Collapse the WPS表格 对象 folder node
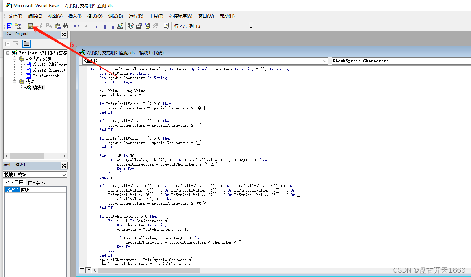The image size is (471, 277). [15, 59]
